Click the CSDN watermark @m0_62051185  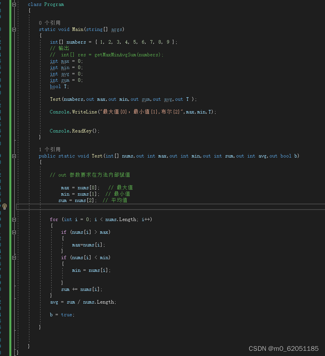tap(283, 348)
